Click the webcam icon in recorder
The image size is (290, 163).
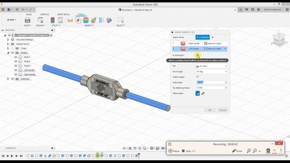point(268,151)
